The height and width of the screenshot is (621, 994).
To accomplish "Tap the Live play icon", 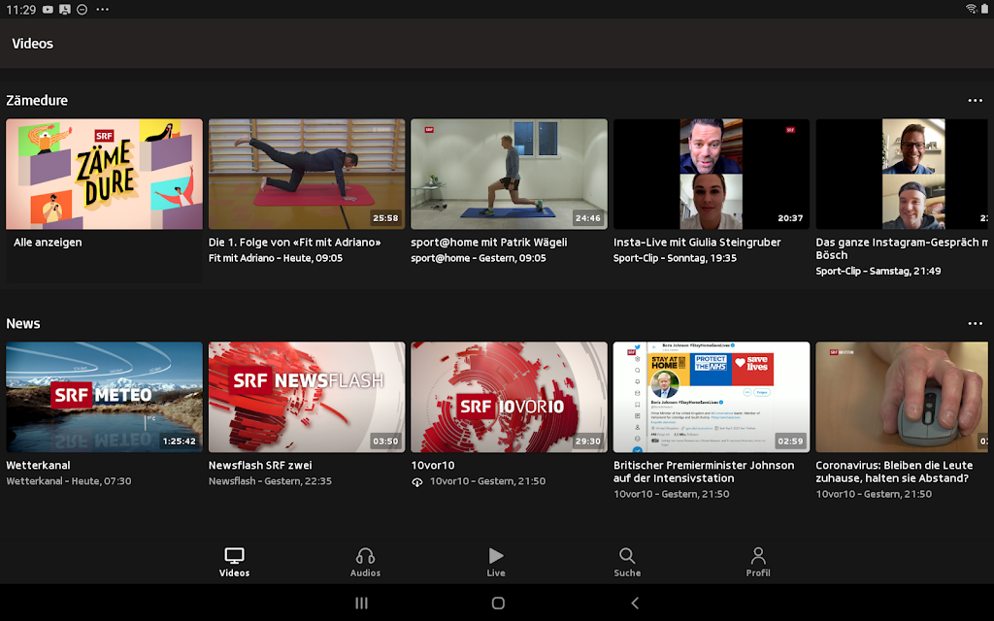I will (496, 556).
